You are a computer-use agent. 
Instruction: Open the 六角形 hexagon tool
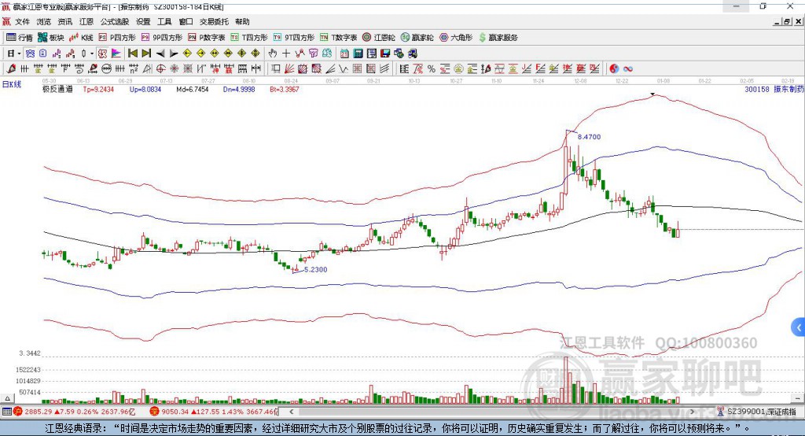pyautogui.click(x=456, y=38)
